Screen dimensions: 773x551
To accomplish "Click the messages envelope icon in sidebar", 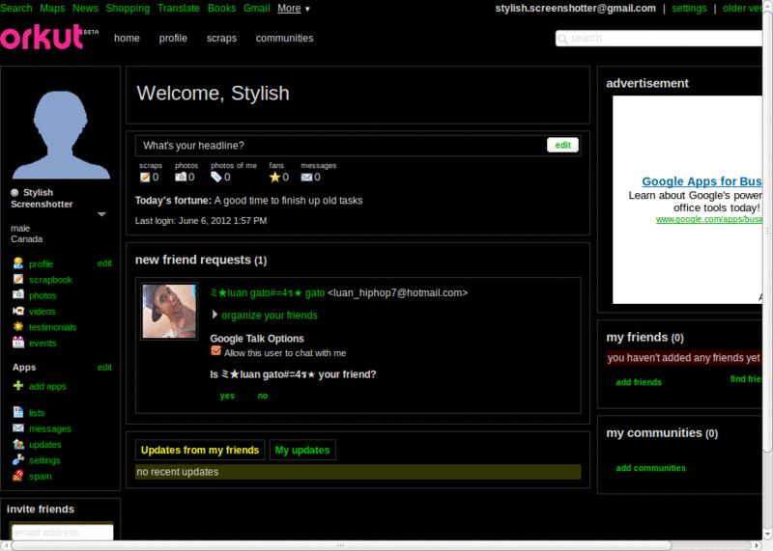I will [18, 427].
